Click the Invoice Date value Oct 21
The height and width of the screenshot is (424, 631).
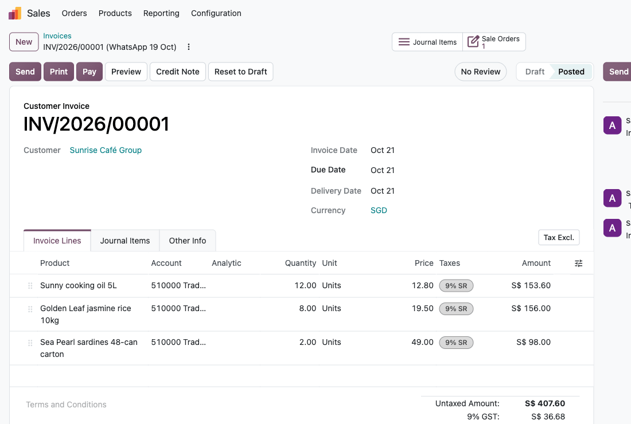point(382,150)
